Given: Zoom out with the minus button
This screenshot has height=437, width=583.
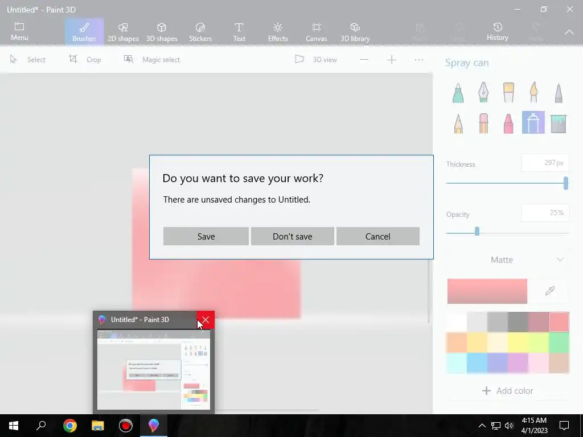Looking at the screenshot, I should pos(364,59).
